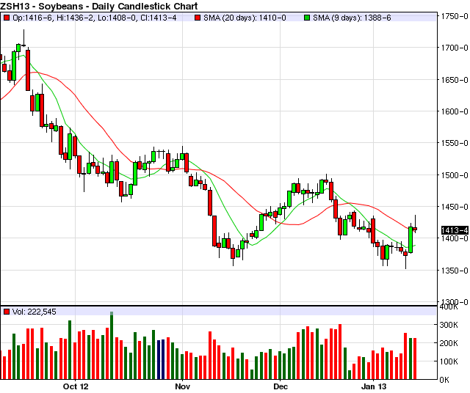
Task: Click the 1700-0 price axis label
Action: tap(455, 48)
